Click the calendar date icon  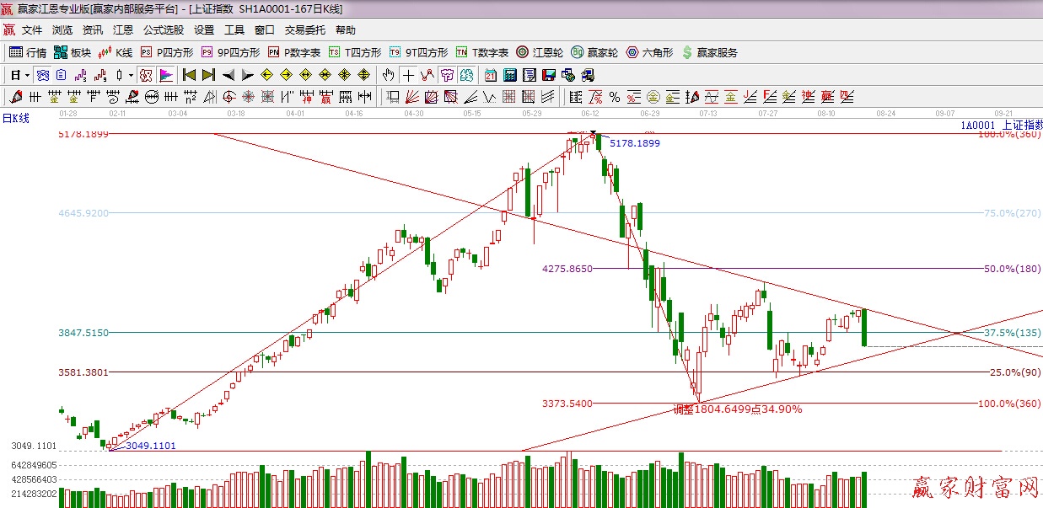coord(490,75)
